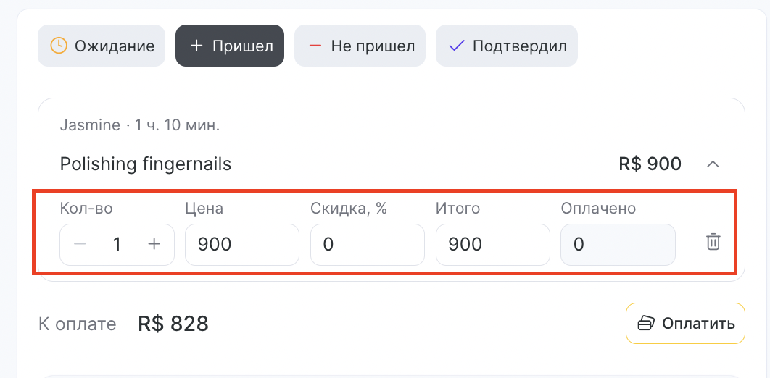Image resolution: width=770 pixels, height=378 pixels.
Task: Select the Пришел status button
Action: click(230, 46)
